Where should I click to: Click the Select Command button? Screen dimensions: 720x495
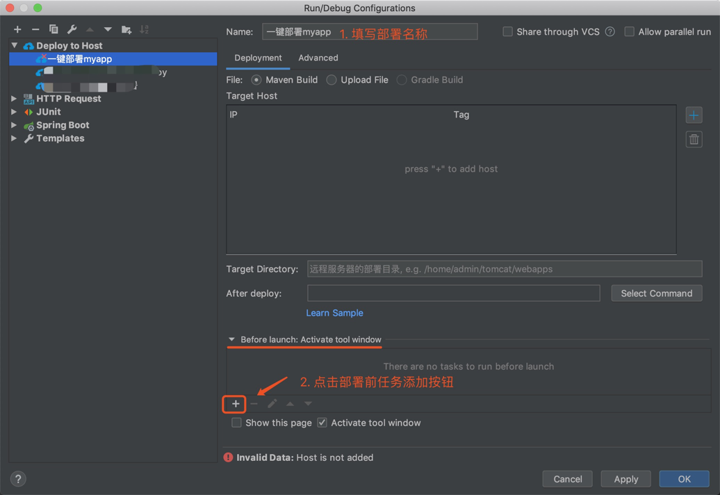656,293
